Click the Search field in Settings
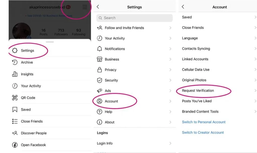 135,18
